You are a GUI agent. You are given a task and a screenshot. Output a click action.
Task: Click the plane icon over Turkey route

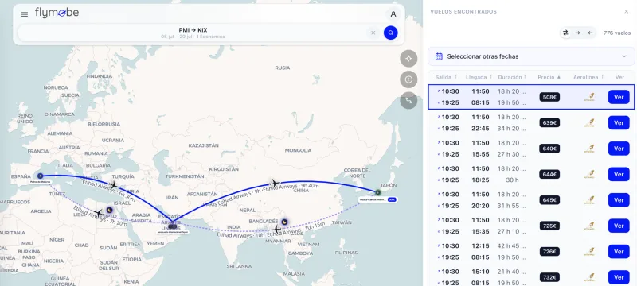tap(114, 185)
